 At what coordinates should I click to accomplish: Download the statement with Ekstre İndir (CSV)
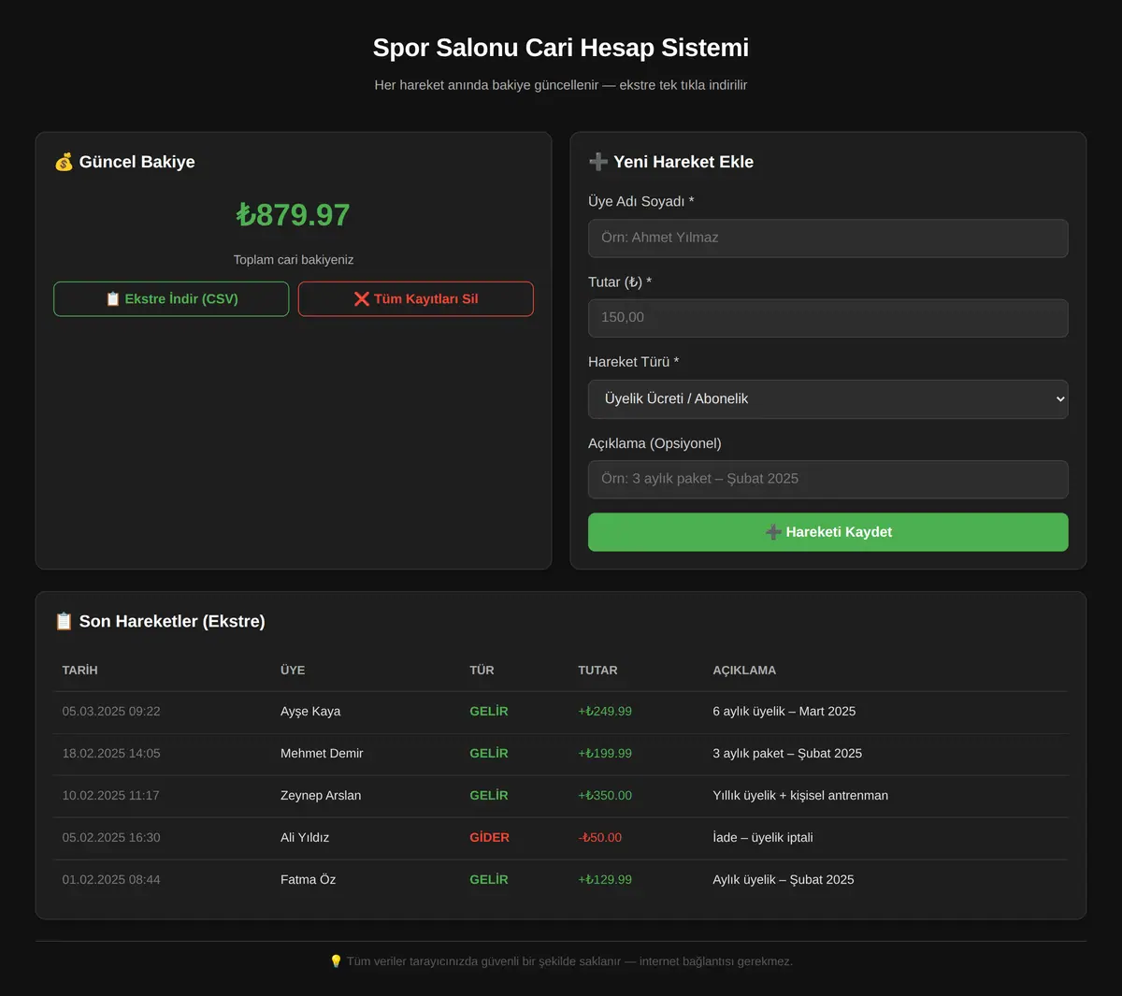point(171,299)
